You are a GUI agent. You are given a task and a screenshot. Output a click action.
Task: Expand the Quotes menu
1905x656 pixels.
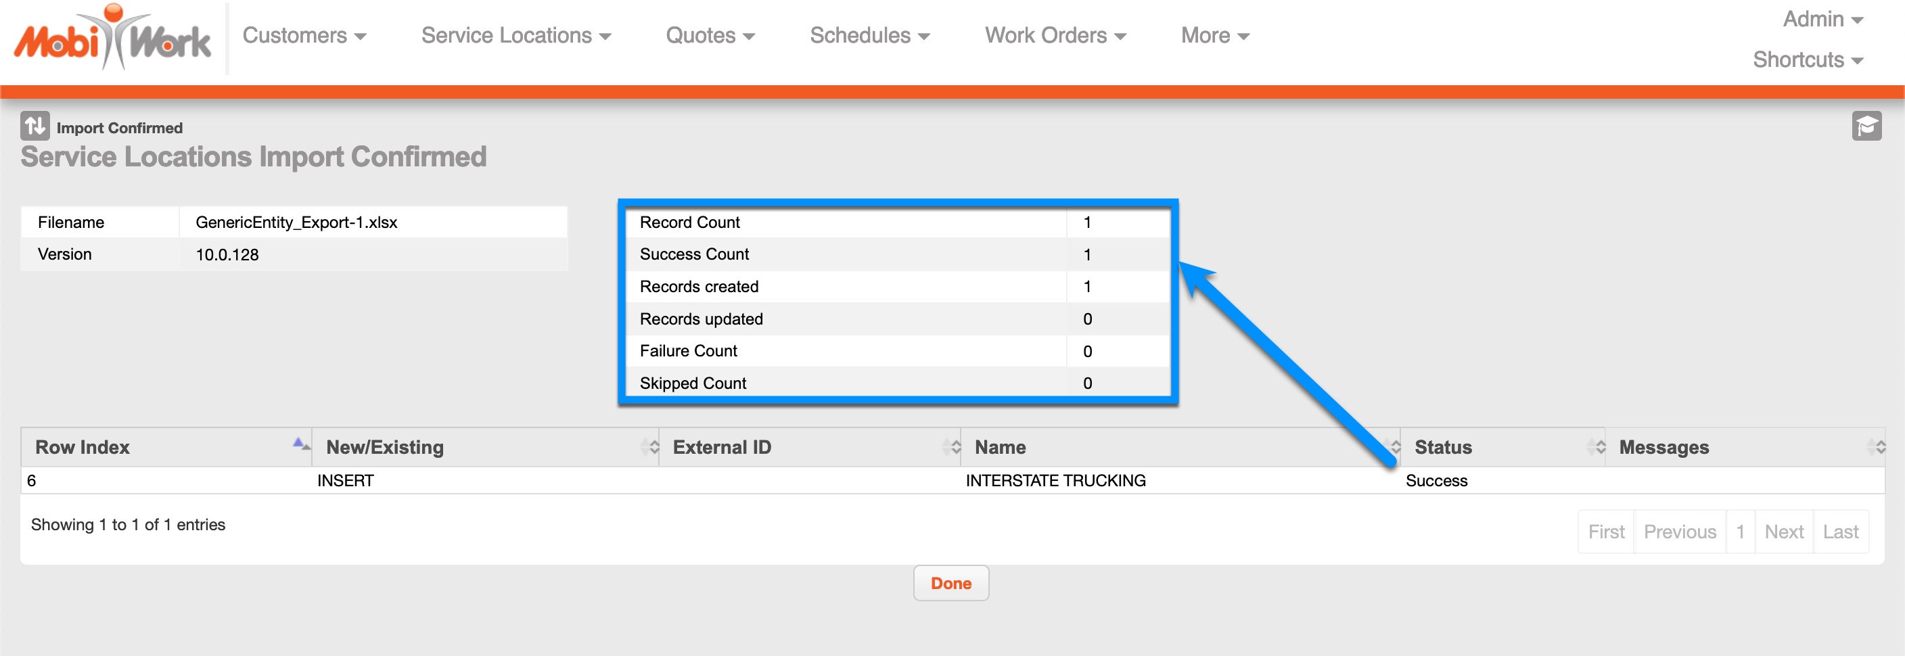click(709, 35)
